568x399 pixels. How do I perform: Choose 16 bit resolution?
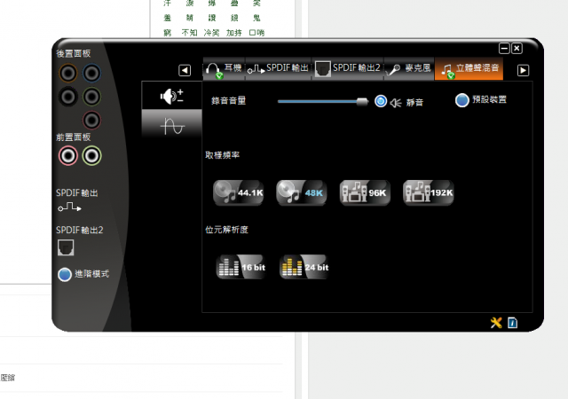(x=241, y=267)
